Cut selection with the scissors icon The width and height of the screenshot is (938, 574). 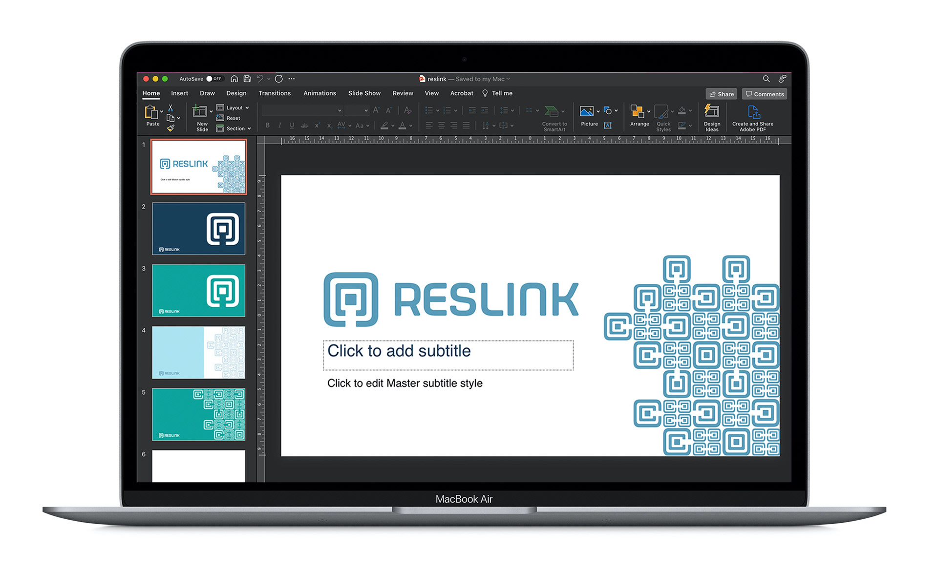(171, 107)
